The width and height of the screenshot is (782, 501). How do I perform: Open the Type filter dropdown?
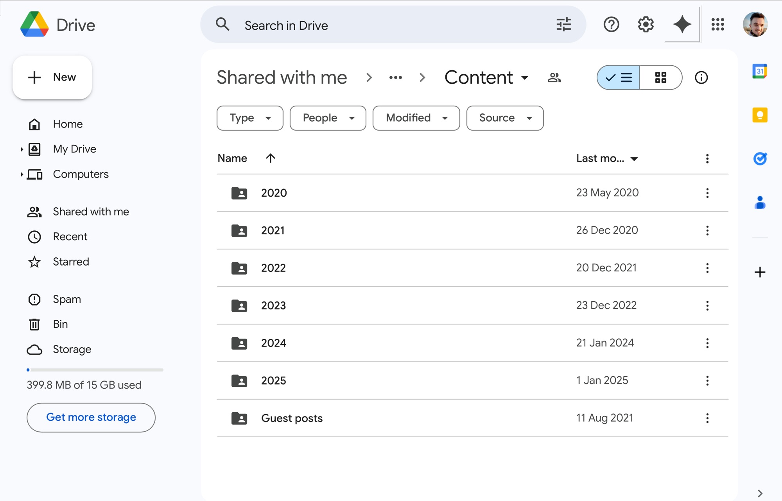249,118
